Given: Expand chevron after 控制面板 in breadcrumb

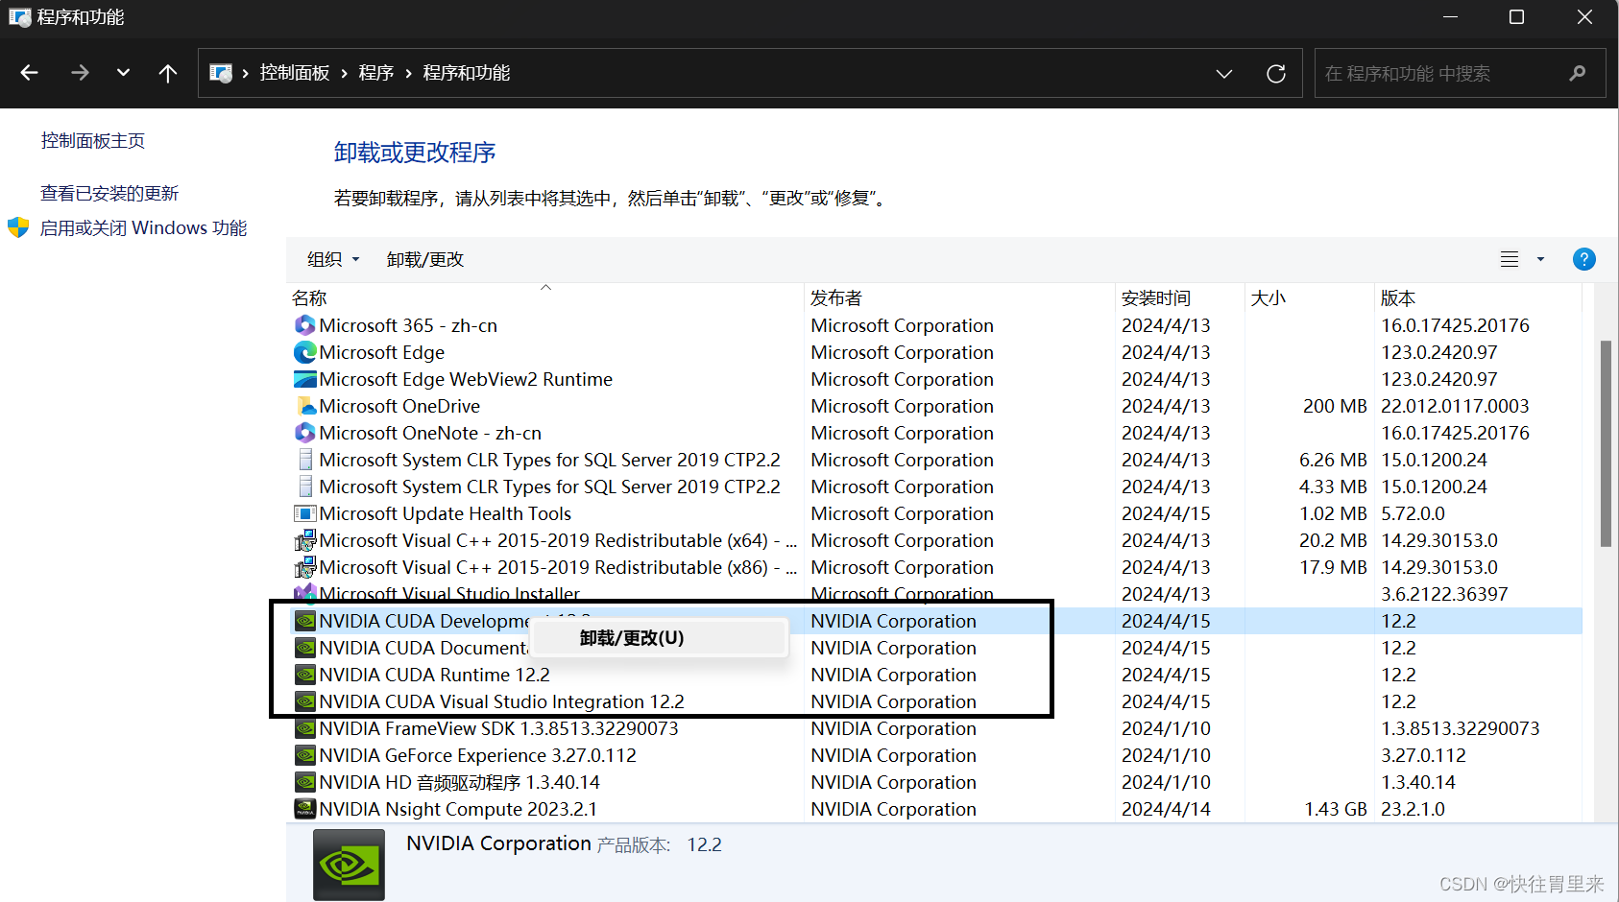Looking at the screenshot, I should pyautogui.click(x=344, y=74).
